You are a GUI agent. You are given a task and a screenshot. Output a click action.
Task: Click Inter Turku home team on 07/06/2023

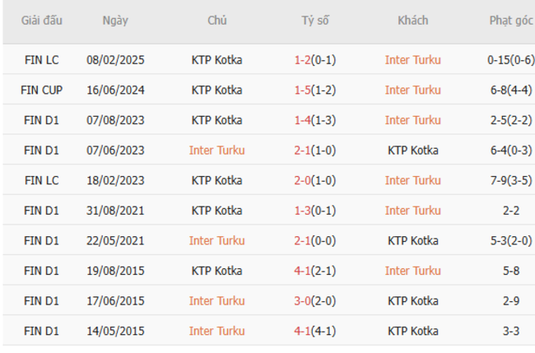pyautogui.click(x=217, y=150)
